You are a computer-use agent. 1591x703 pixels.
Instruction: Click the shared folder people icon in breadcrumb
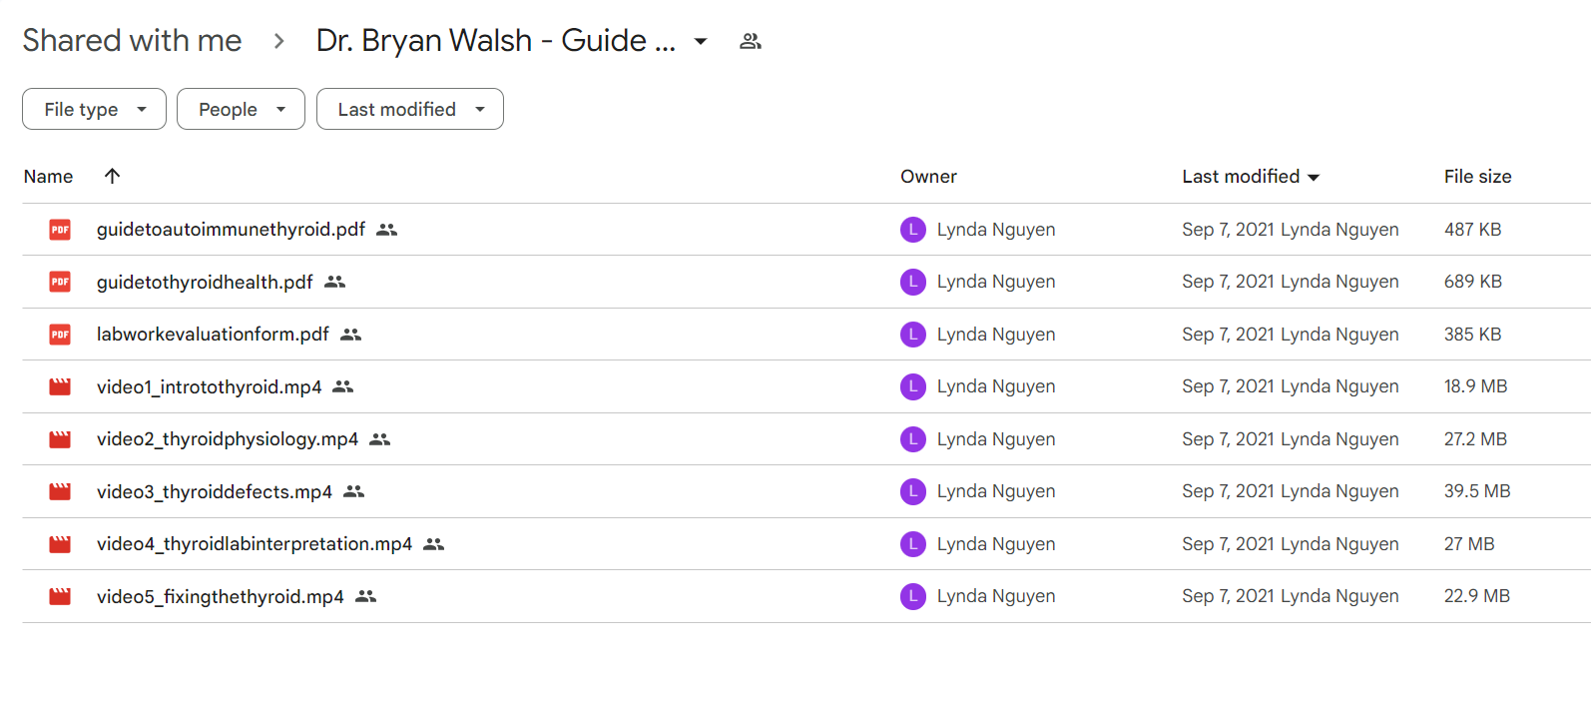[x=751, y=41]
